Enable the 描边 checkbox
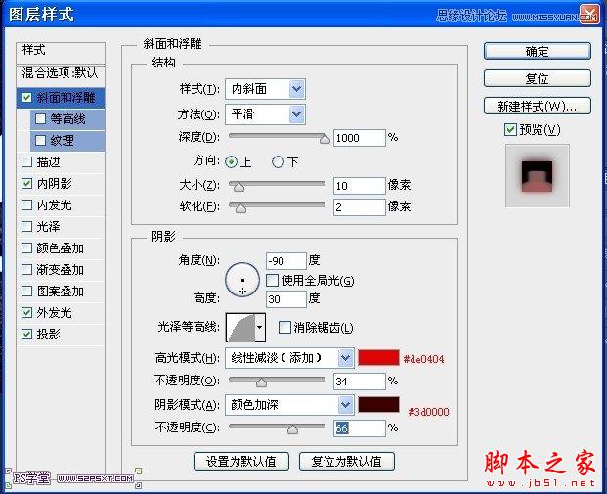This screenshot has height=494, width=607. point(26,161)
